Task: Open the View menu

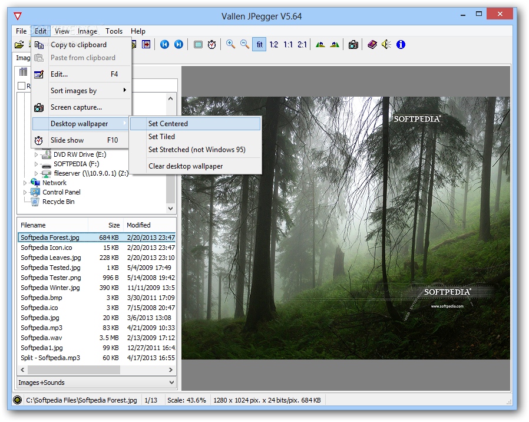Action: [x=62, y=31]
